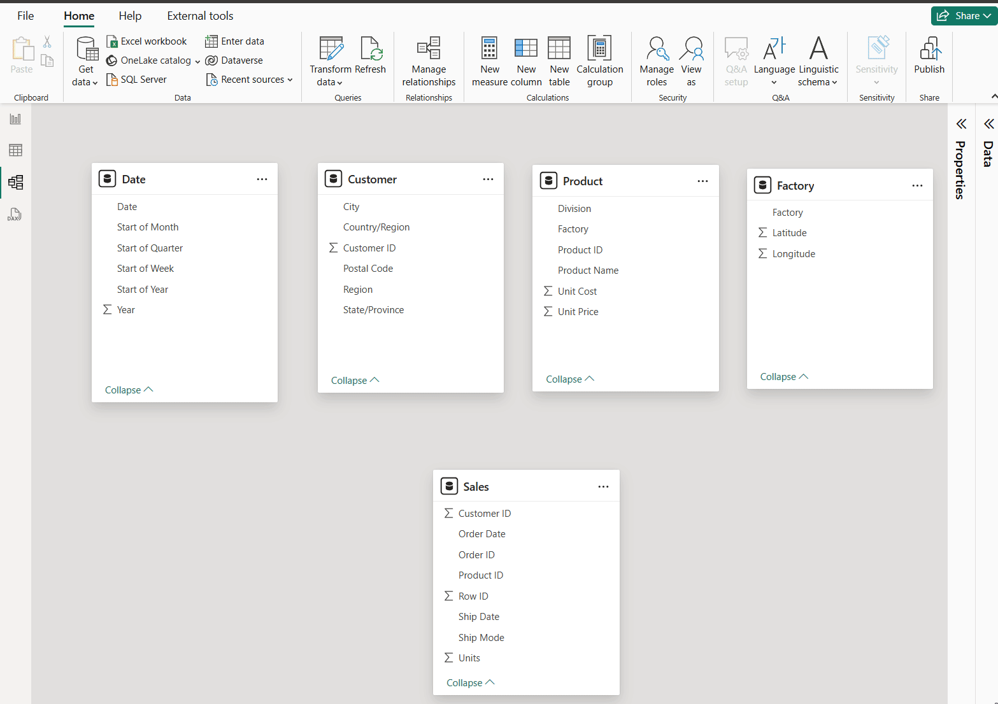Import from Excel workbook

click(146, 41)
